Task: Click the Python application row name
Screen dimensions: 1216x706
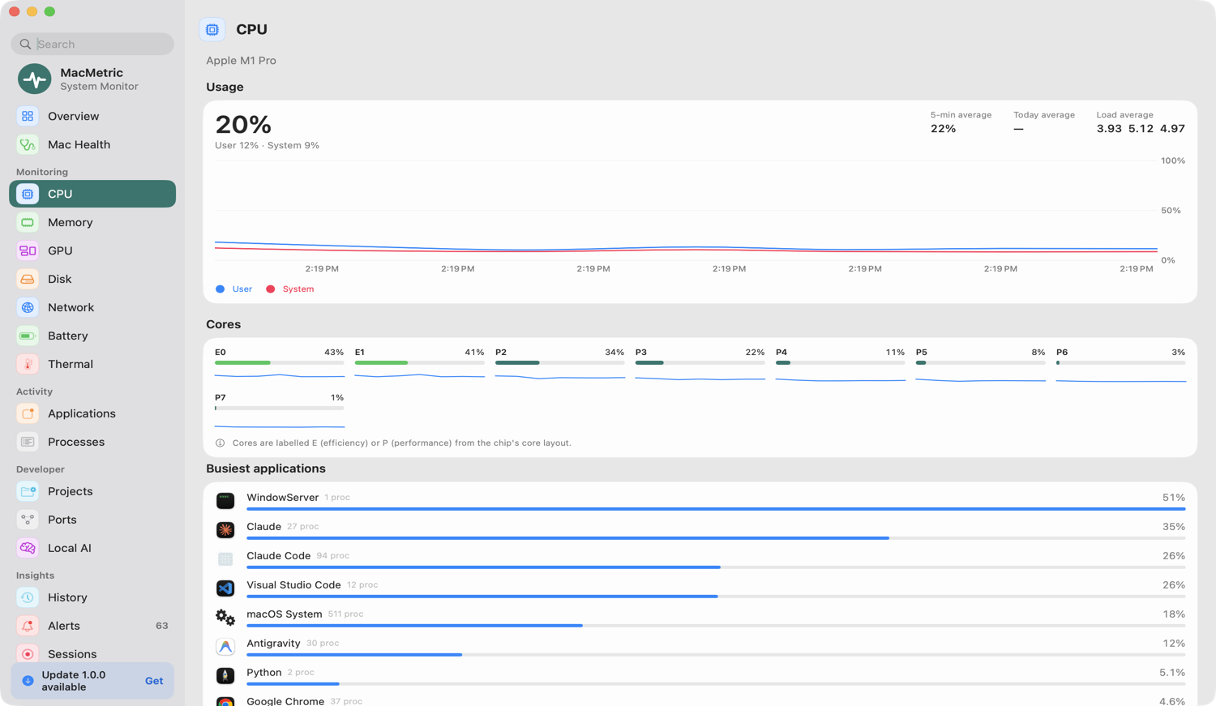Action: [264, 672]
